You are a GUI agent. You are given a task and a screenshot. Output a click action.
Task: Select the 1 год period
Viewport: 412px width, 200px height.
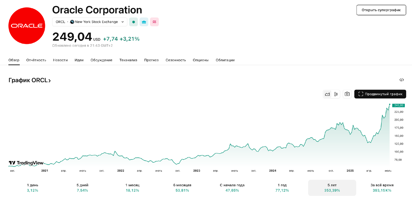click(x=282, y=188)
